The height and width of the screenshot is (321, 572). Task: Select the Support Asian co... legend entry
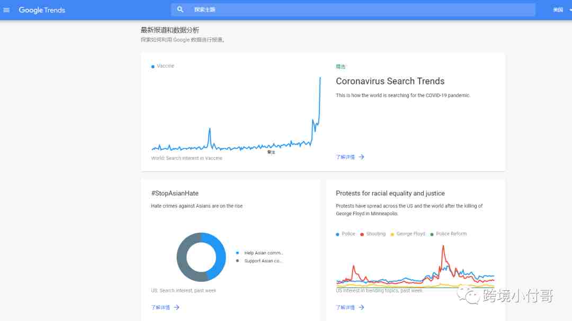click(263, 261)
